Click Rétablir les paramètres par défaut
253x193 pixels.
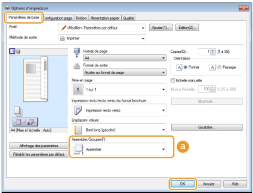(x=39, y=154)
